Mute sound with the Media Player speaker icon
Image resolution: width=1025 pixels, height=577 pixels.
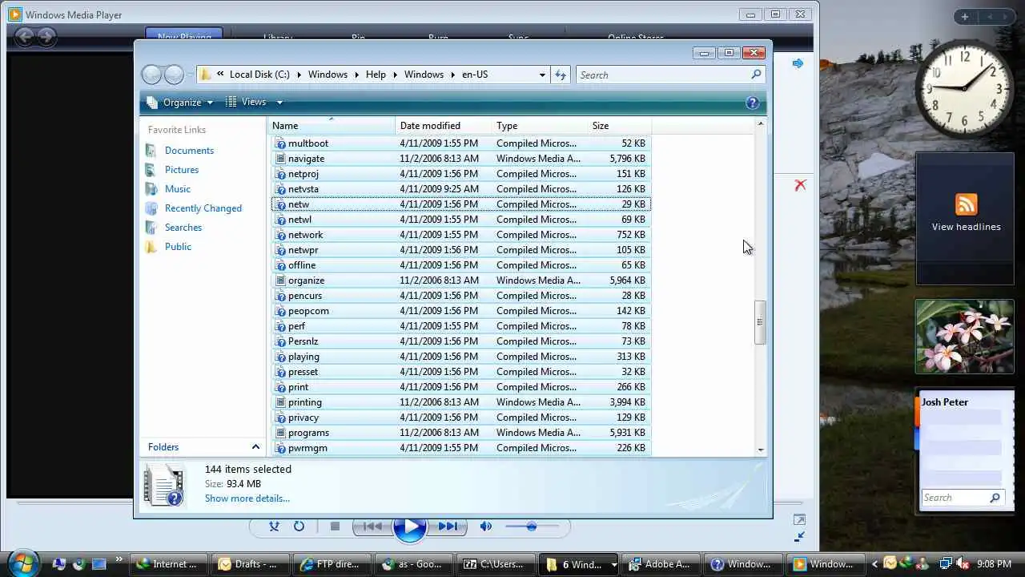click(x=485, y=527)
